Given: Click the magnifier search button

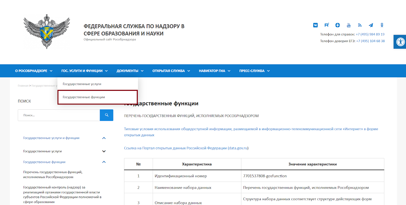Looking at the screenshot, I should 107,115.
